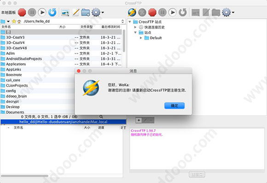Select the 3D-CoatV3 folder
The image size is (267, 183).
61,37
